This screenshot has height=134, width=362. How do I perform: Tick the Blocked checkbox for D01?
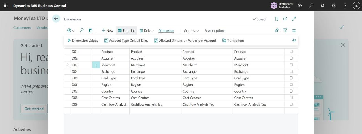(x=291, y=52)
